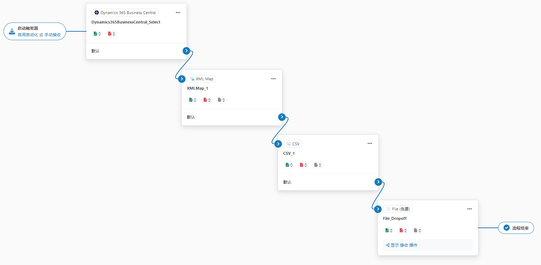Open the ellipsis menu on CSV_1
The width and height of the screenshot is (541, 265).
pos(370,144)
